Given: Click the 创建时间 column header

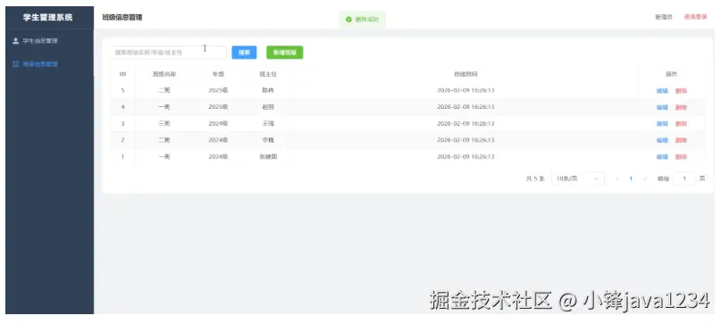Looking at the screenshot, I should click(465, 74).
